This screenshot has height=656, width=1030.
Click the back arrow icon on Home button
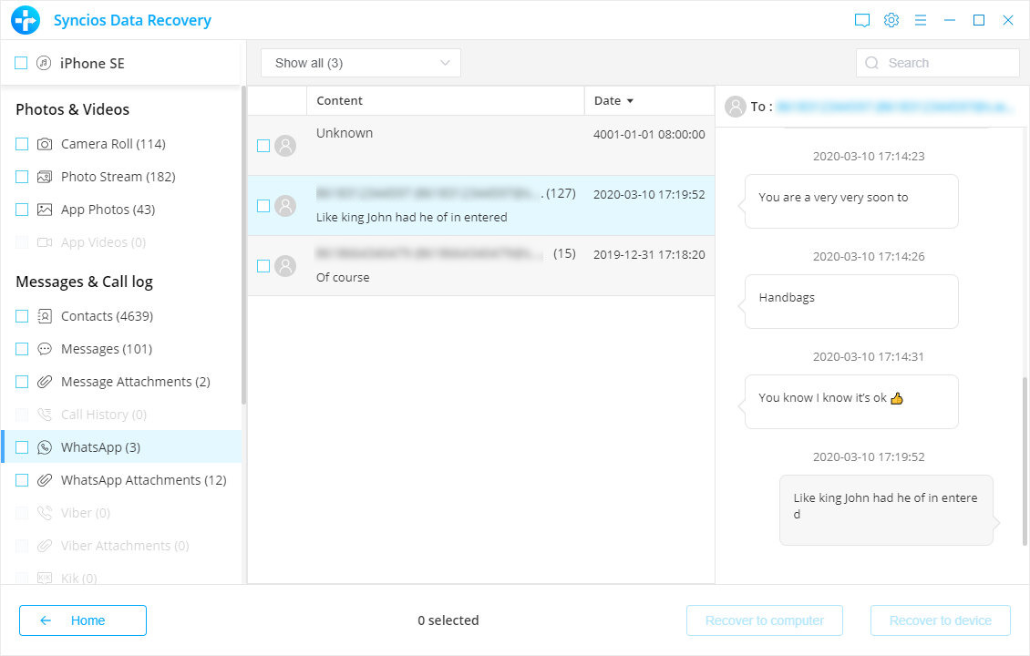[x=46, y=620]
